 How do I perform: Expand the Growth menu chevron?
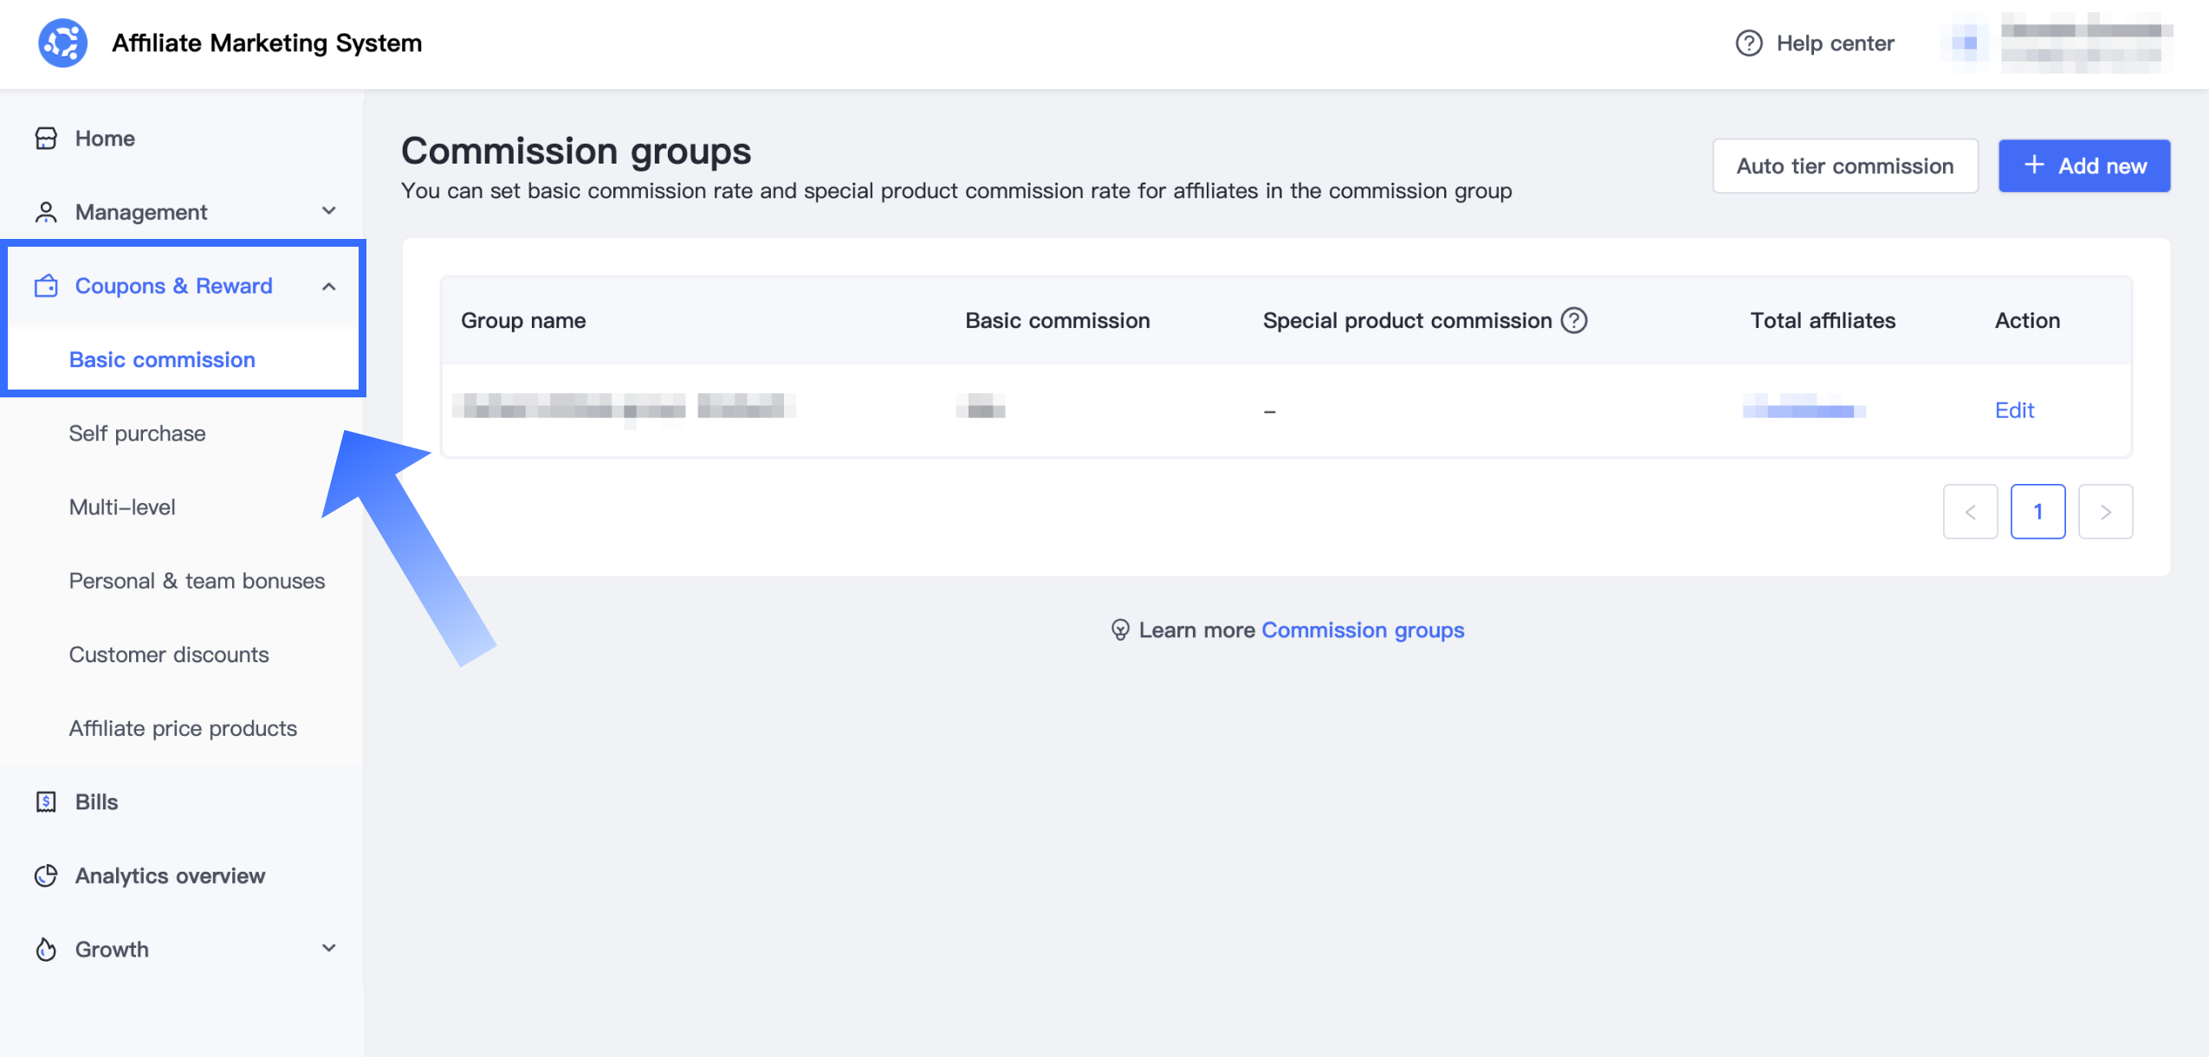(x=329, y=949)
